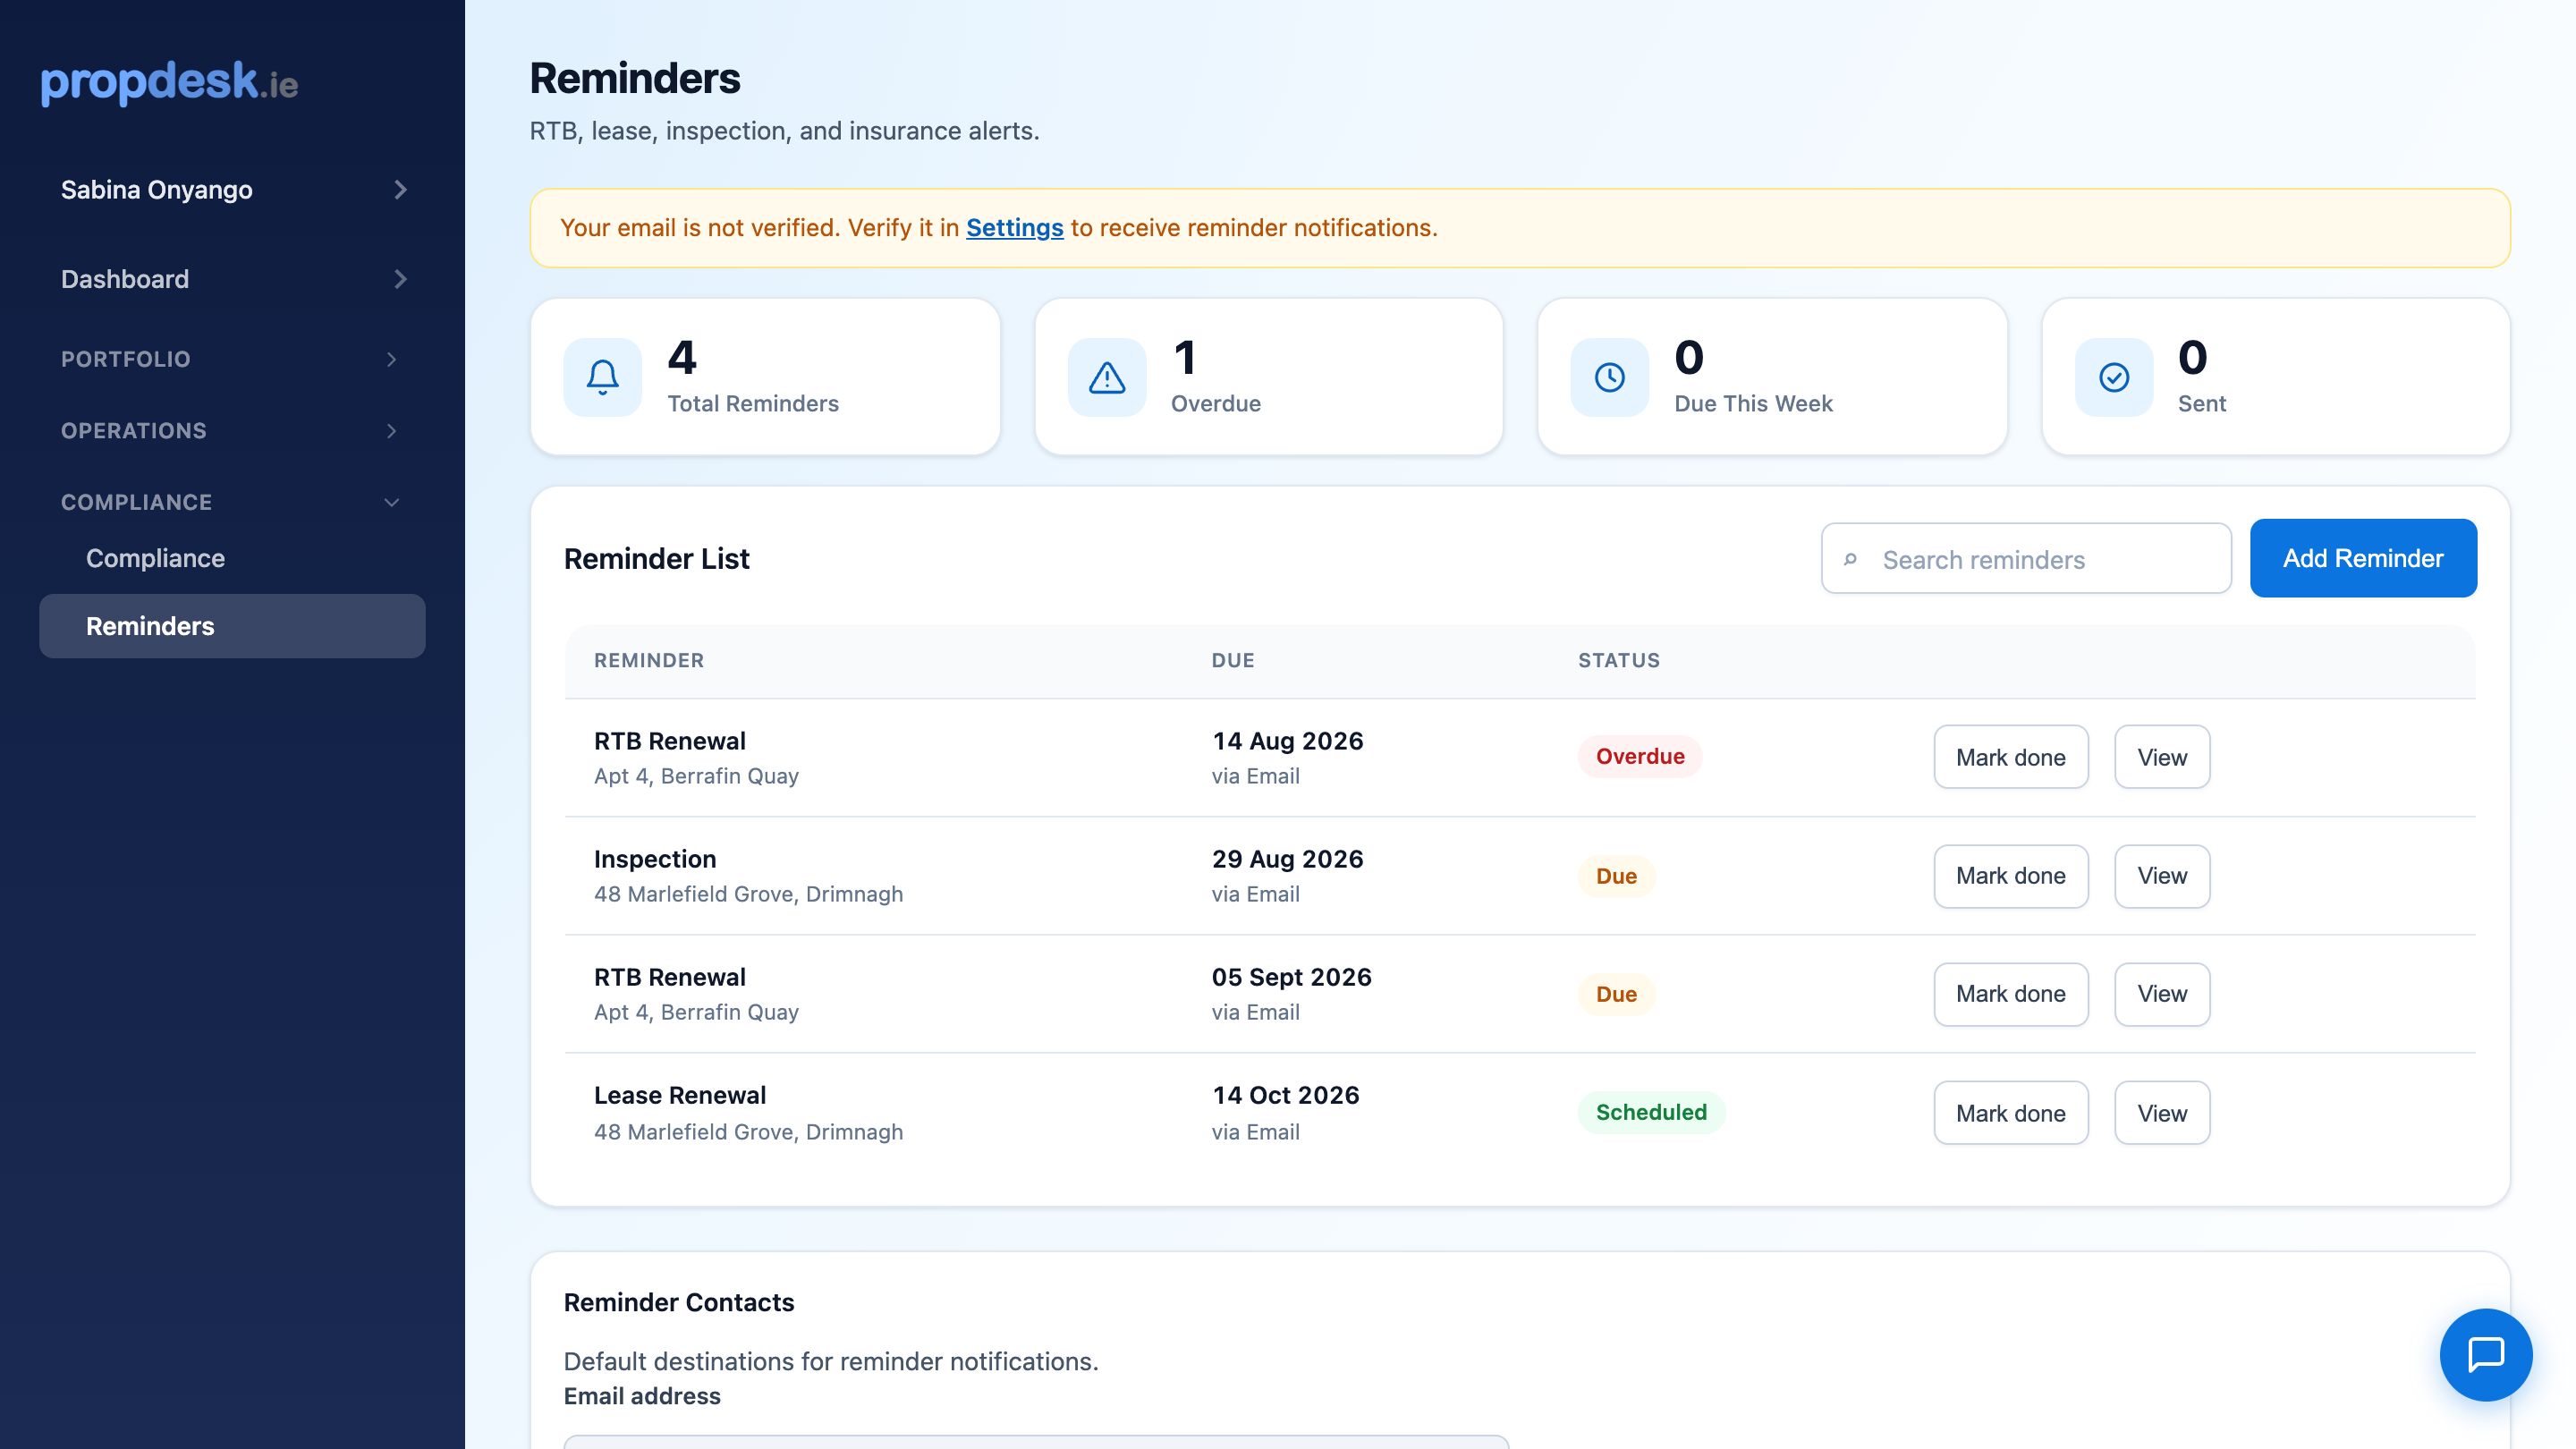Click the 14 Oct 2026 due date
This screenshot has height=1449, width=2576.
1286,1095
